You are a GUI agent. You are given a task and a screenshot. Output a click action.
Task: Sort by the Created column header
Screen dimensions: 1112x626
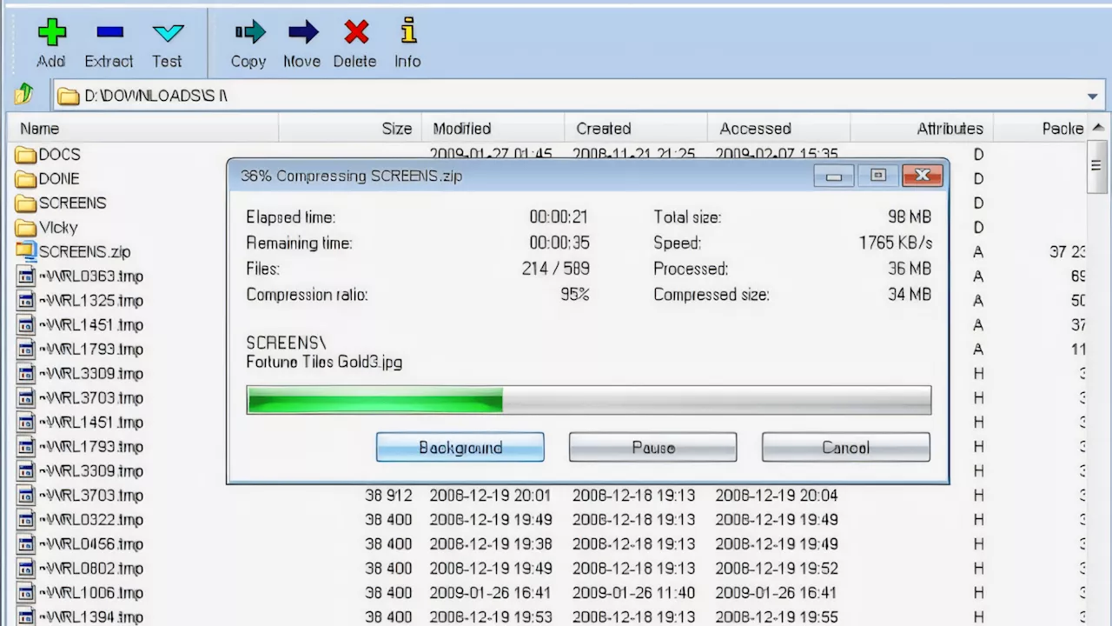(636, 129)
